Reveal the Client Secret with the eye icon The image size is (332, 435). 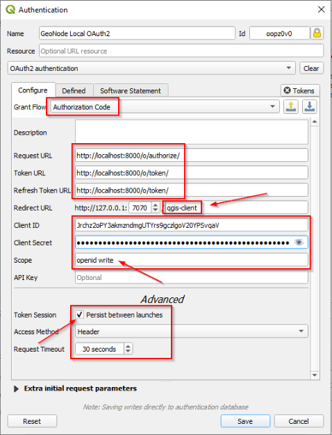[299, 243]
